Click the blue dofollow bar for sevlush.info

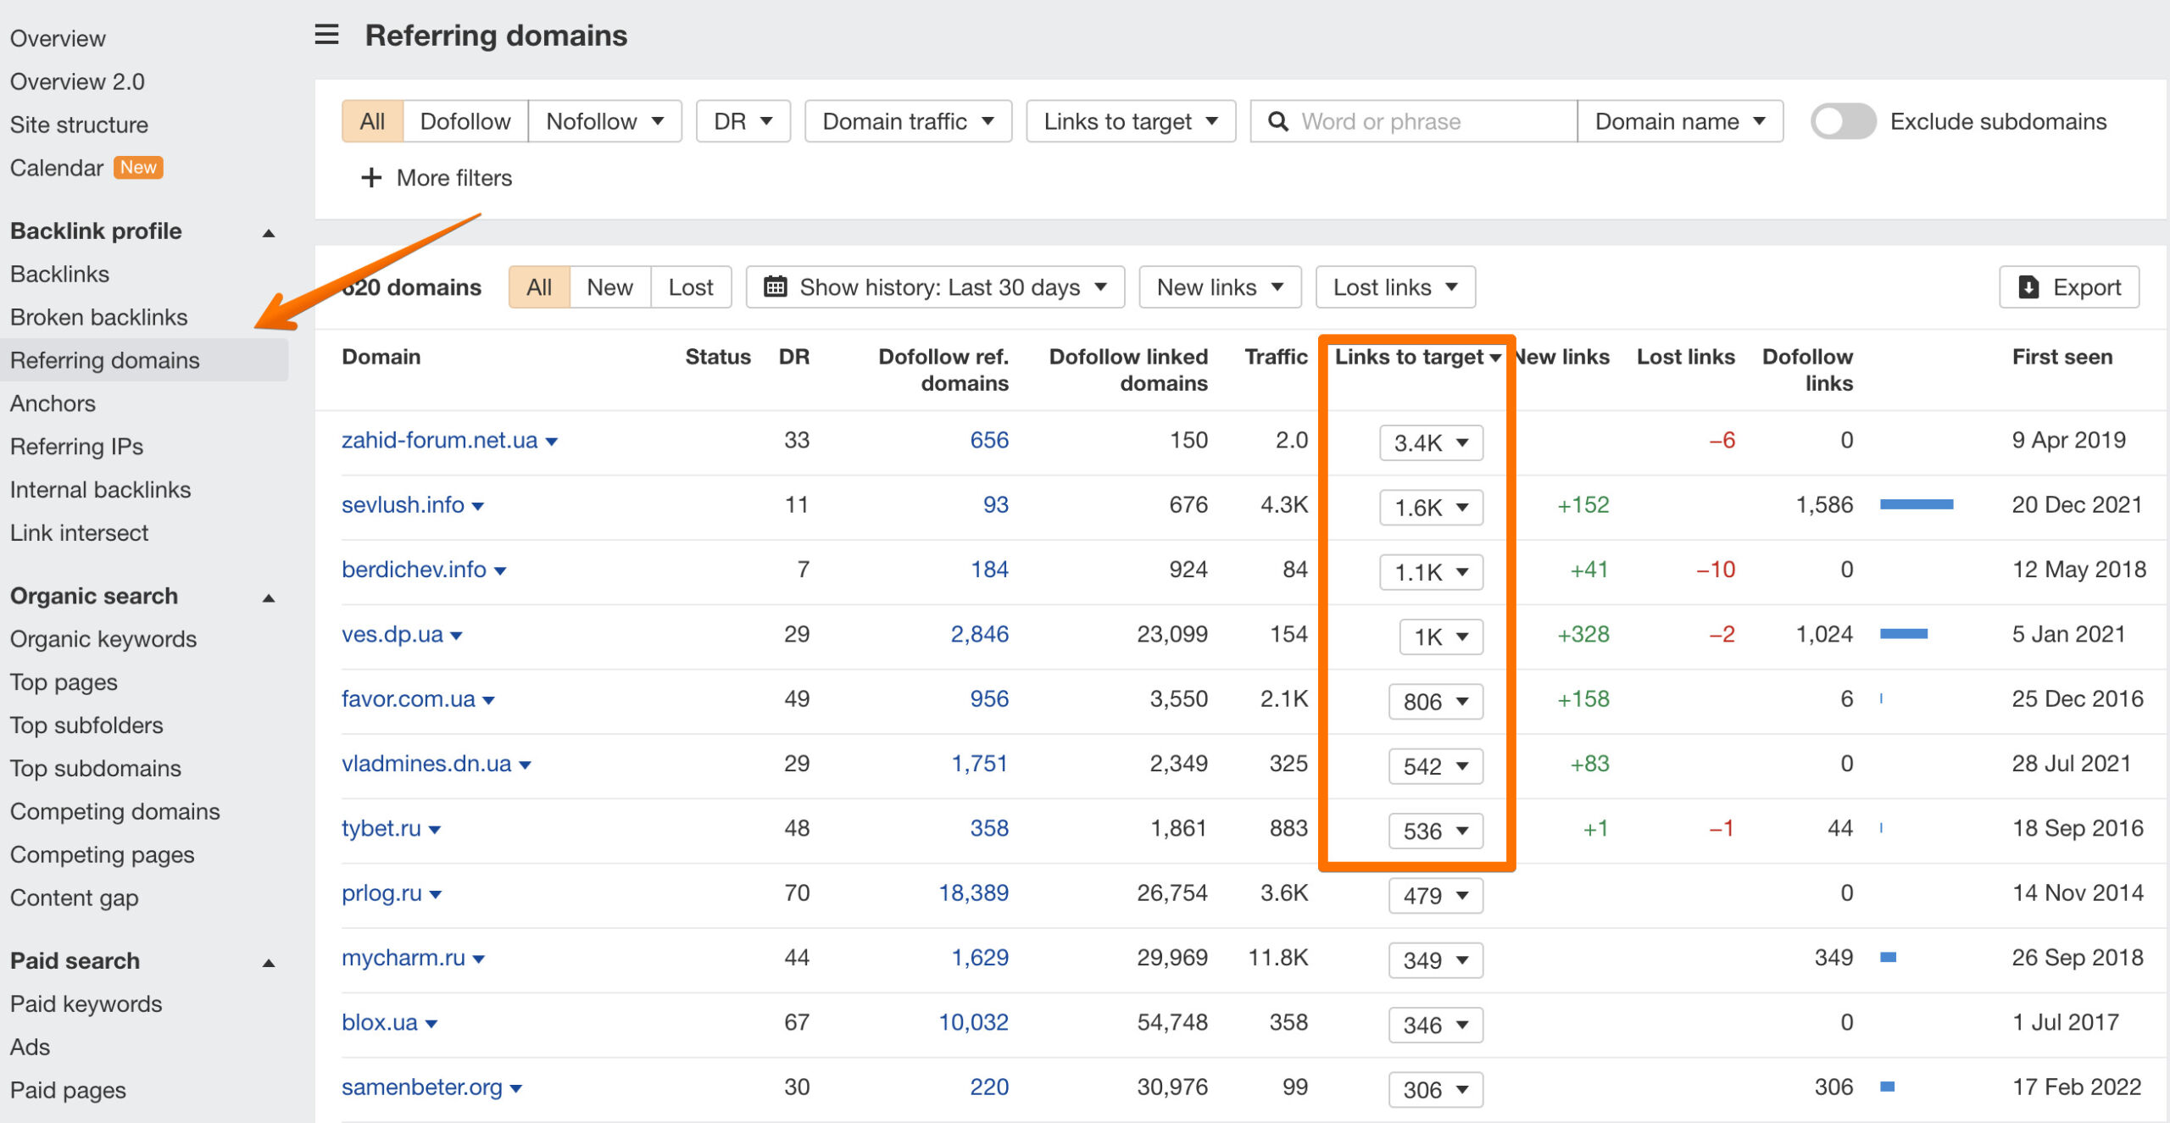click(1916, 505)
